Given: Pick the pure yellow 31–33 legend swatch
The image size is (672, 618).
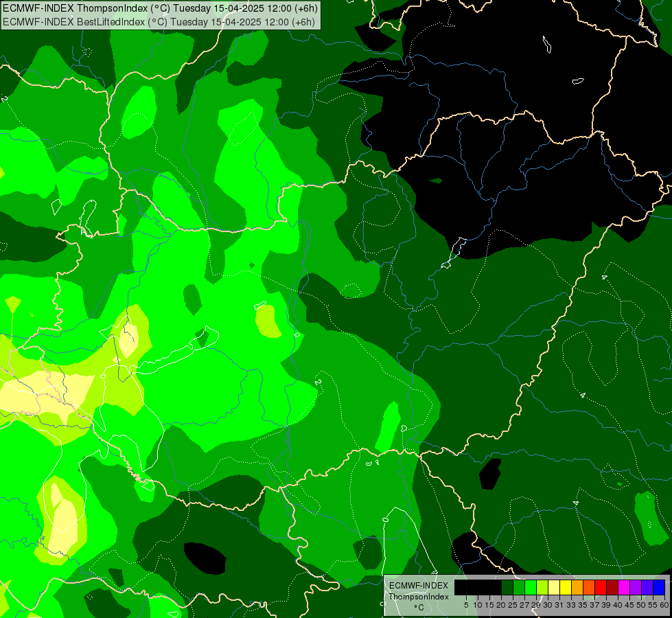Looking at the screenshot, I should point(566,587).
